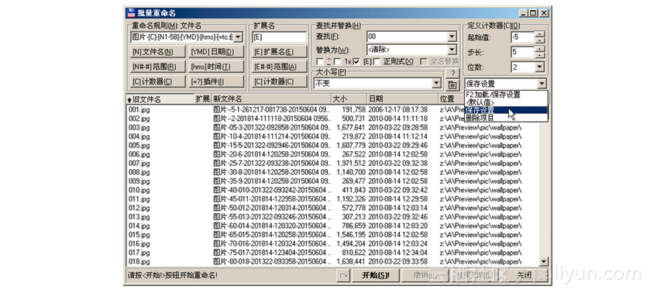The image size is (650, 293).
Task: Click date 2010-08-14 12:29:58
Action: 398,198
